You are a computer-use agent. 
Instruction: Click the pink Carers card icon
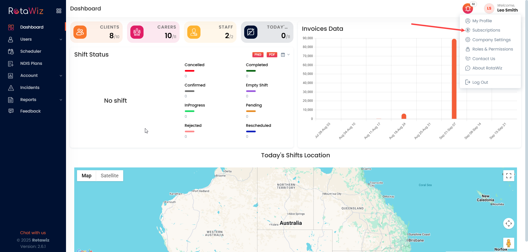point(137,32)
